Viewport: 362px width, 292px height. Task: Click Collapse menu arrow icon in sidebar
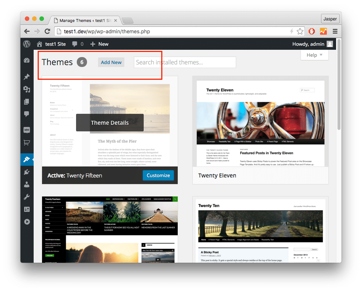point(27,222)
